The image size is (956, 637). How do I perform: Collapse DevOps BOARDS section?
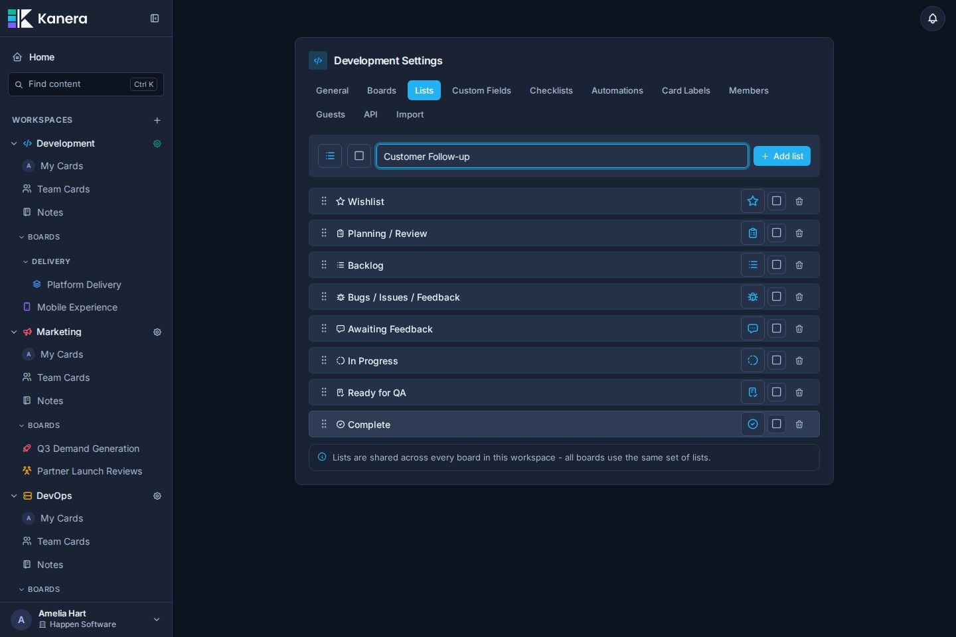click(21, 589)
